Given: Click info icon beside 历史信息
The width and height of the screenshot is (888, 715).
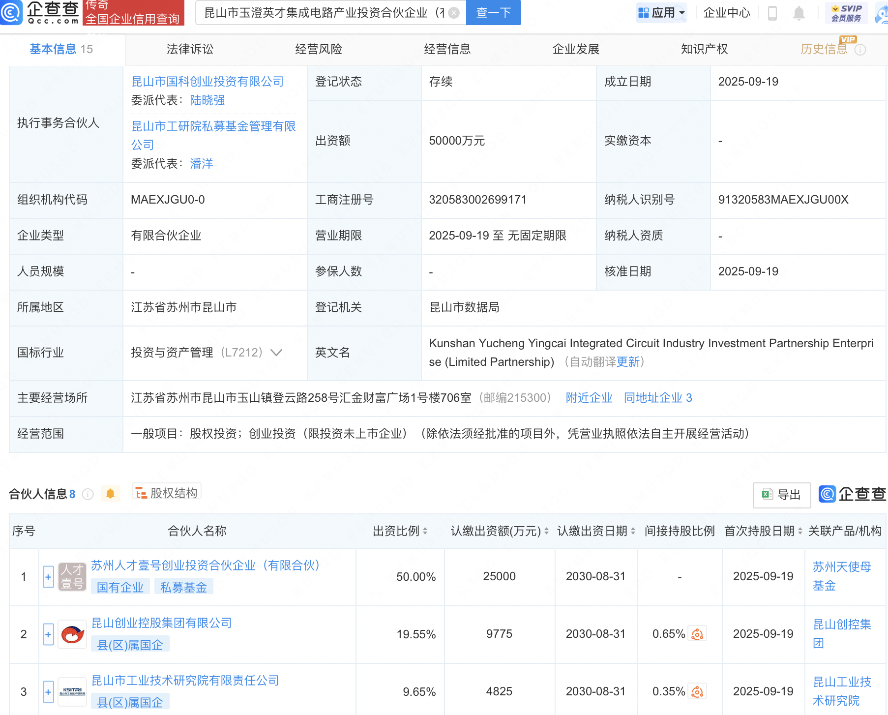Looking at the screenshot, I should [860, 50].
